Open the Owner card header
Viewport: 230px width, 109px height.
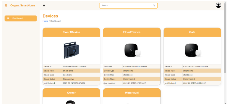coord(71,93)
